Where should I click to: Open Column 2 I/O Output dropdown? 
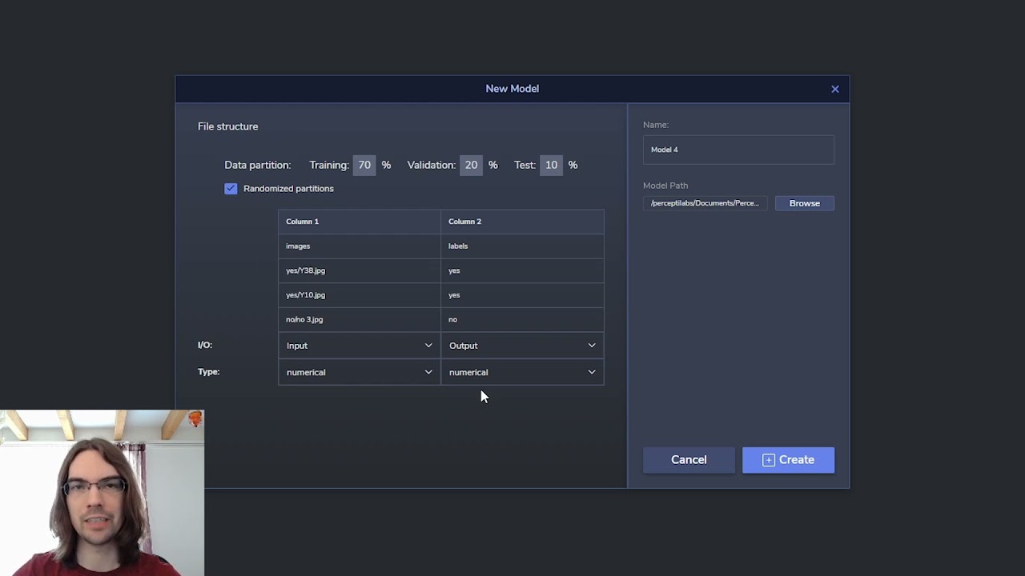(521, 346)
